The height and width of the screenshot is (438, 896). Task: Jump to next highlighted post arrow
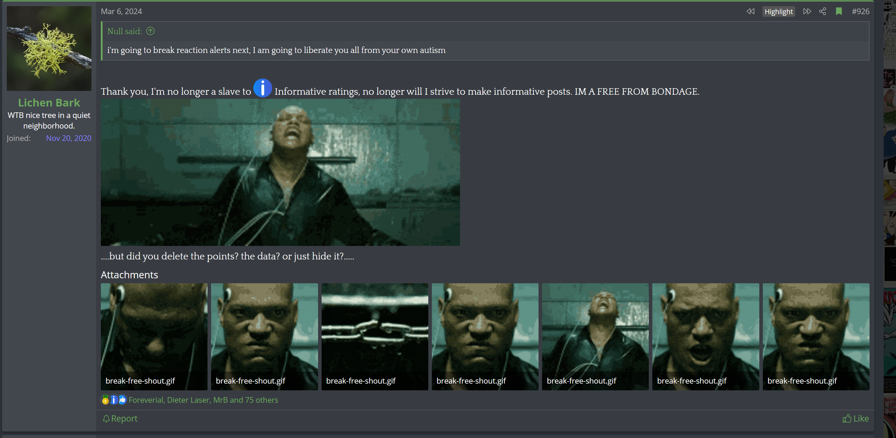tap(807, 11)
